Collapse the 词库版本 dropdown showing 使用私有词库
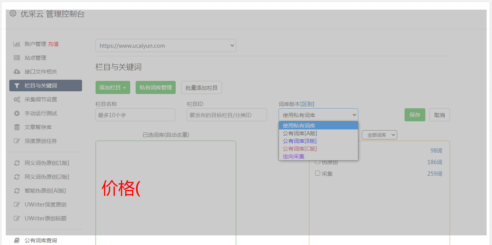Viewport: 492px width, 245px height. tap(318, 115)
